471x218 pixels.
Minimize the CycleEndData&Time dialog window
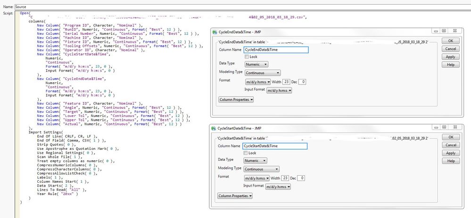pyautogui.click(x=437, y=31)
